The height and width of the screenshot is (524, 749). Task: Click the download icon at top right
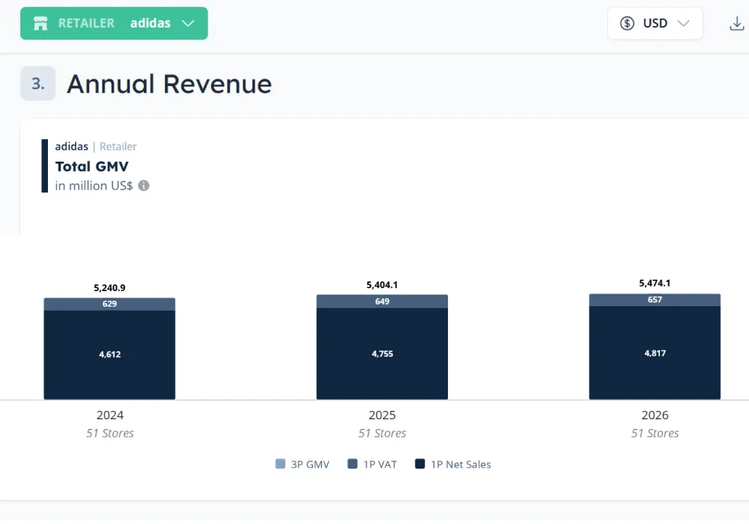pos(735,23)
